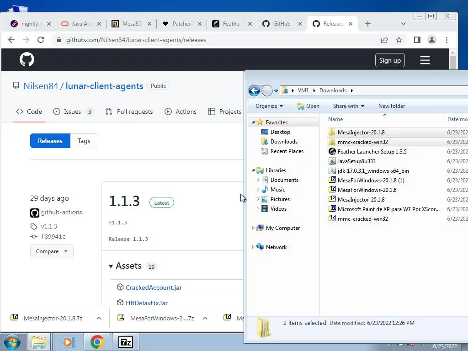Open the Share with dropdown

[348, 106]
